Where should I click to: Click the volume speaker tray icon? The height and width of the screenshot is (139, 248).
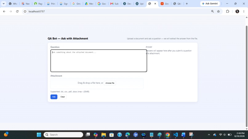pyautogui.click(x=225, y=135)
